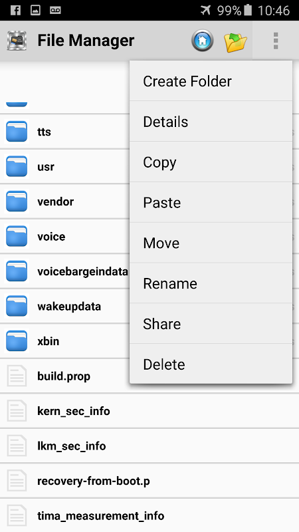This screenshot has height=532, width=299.
Task: Choose Move from the menu
Action: [211, 243]
